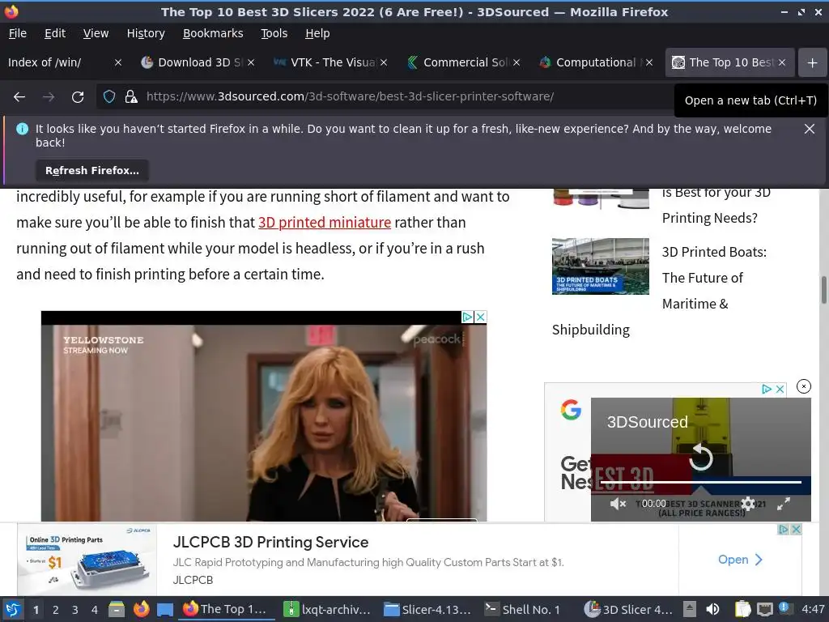Open AdChoices icon on Google sidebar ad

(x=767, y=390)
